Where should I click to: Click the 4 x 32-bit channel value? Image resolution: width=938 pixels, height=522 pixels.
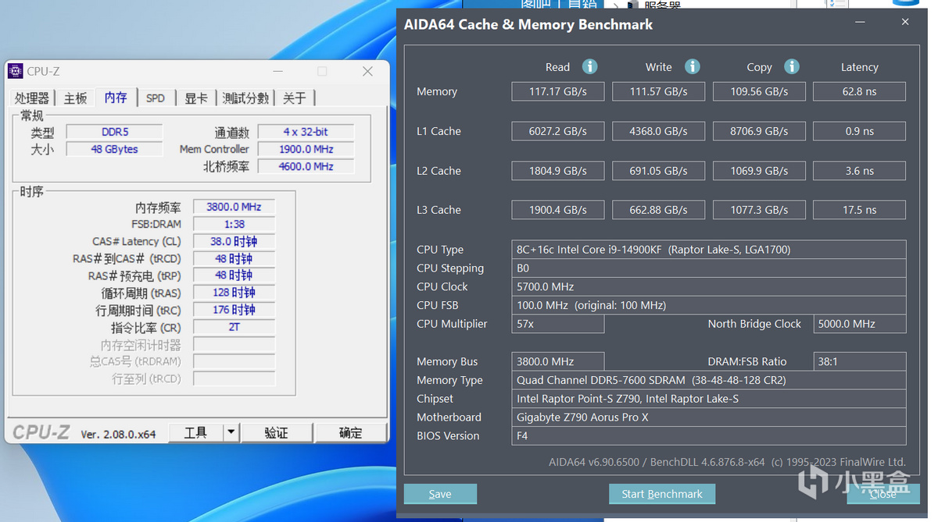[306, 132]
